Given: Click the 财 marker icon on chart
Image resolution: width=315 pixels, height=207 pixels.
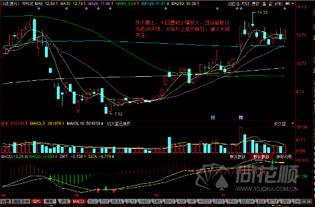Looking at the screenshot, I should [x=213, y=117].
